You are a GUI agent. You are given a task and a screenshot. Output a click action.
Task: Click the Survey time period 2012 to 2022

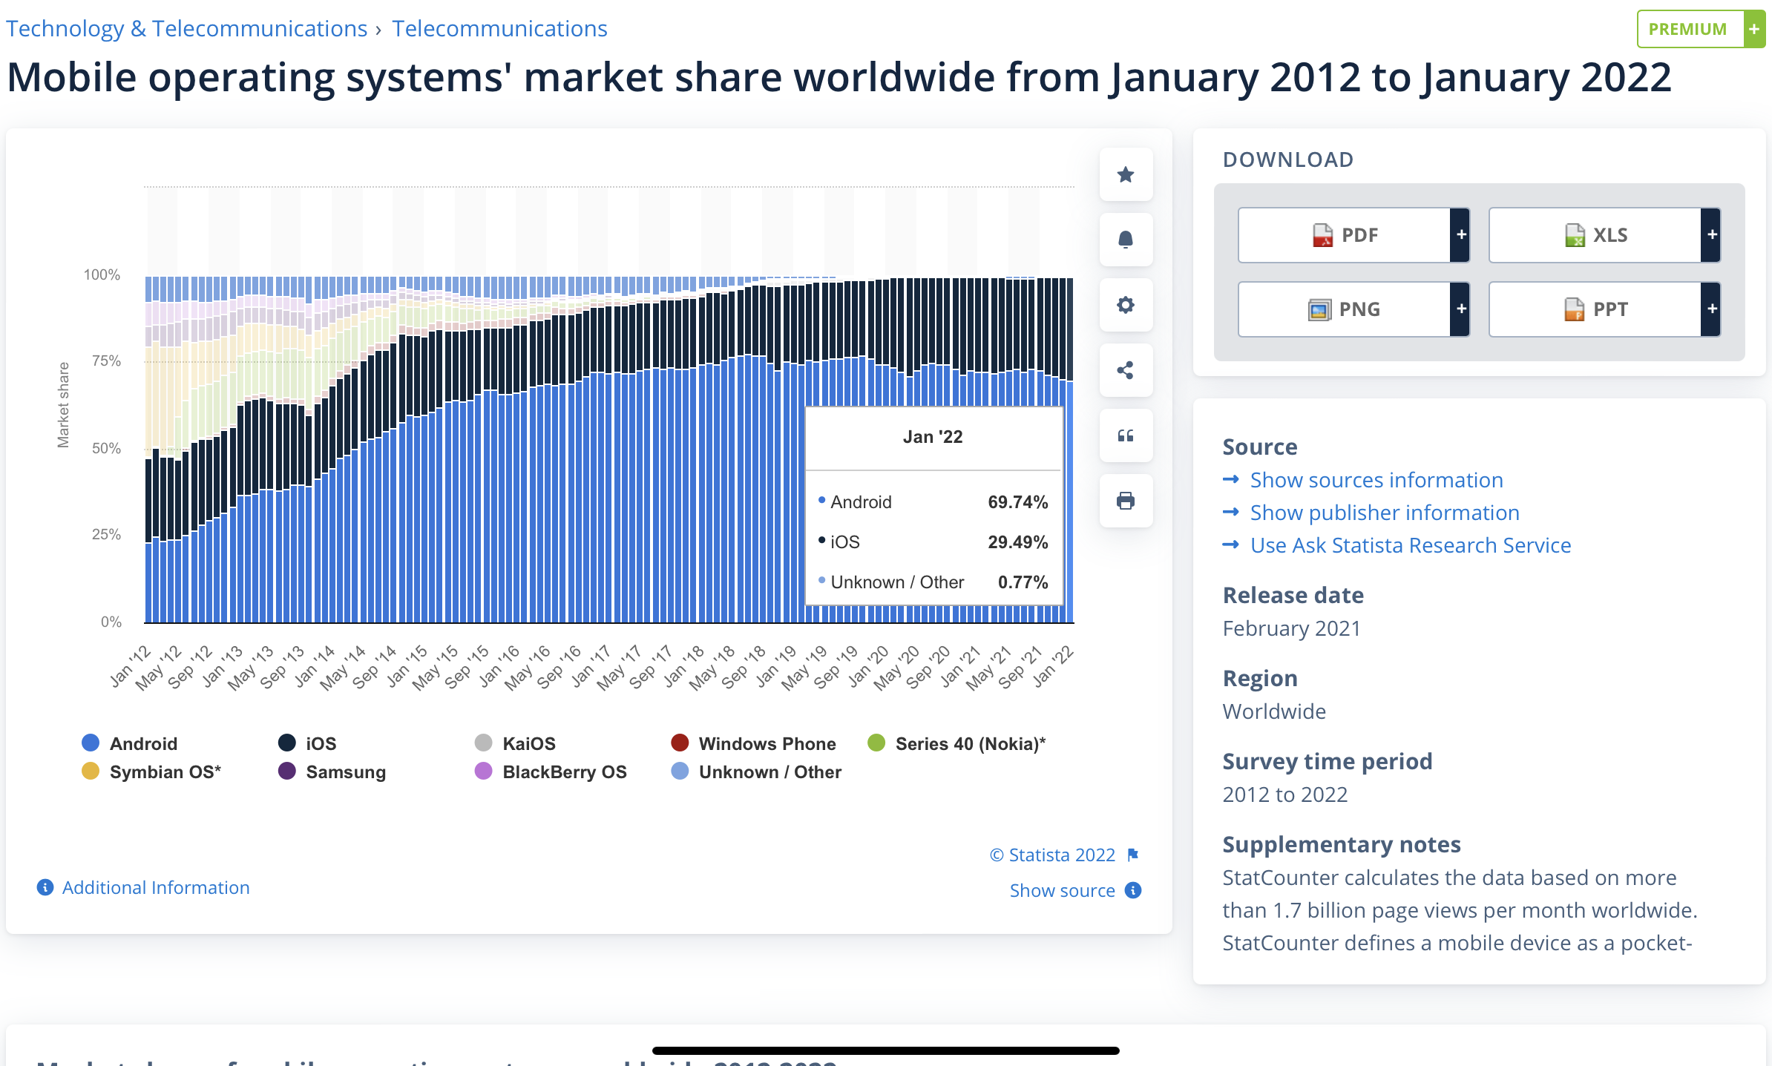pos(1284,794)
